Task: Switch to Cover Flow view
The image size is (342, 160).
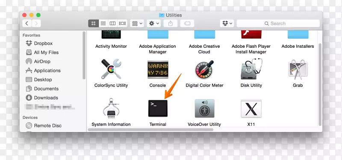Action: click(x=122, y=23)
